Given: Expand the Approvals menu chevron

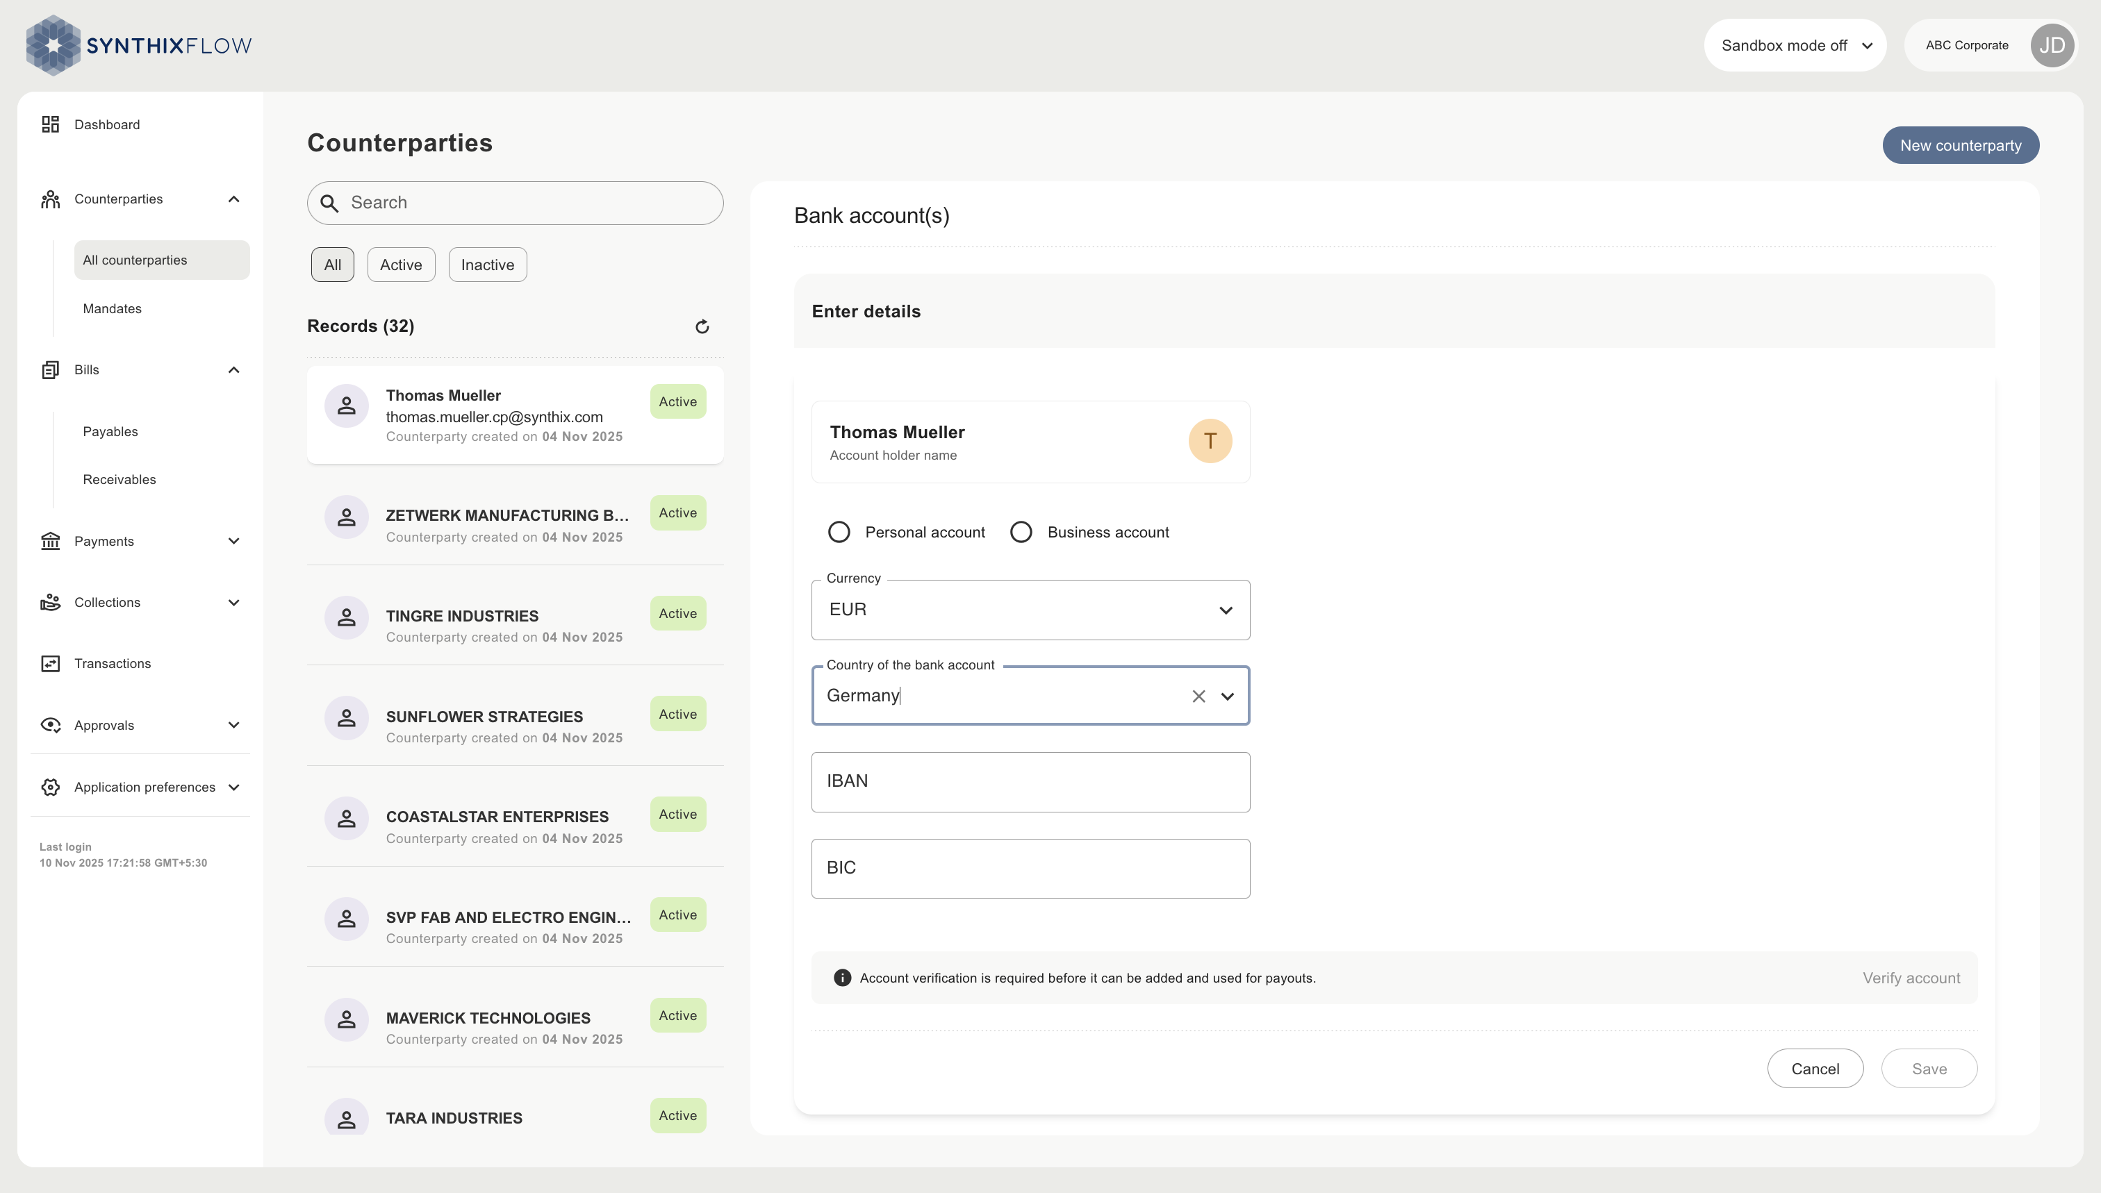Looking at the screenshot, I should coord(233,725).
